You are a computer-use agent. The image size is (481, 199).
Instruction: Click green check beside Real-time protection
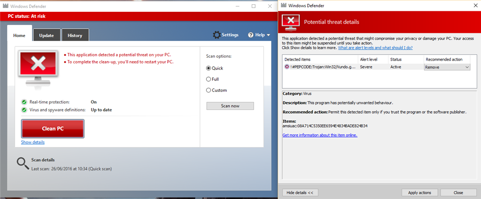pyautogui.click(x=24, y=102)
